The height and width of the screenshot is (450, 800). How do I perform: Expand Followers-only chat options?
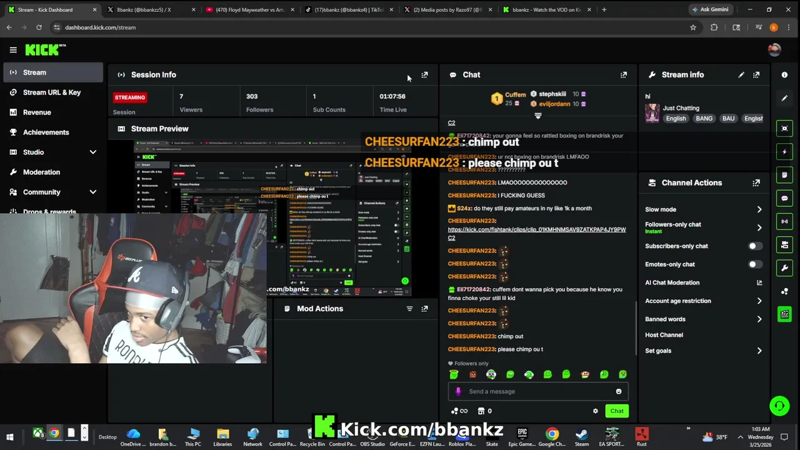click(x=759, y=228)
